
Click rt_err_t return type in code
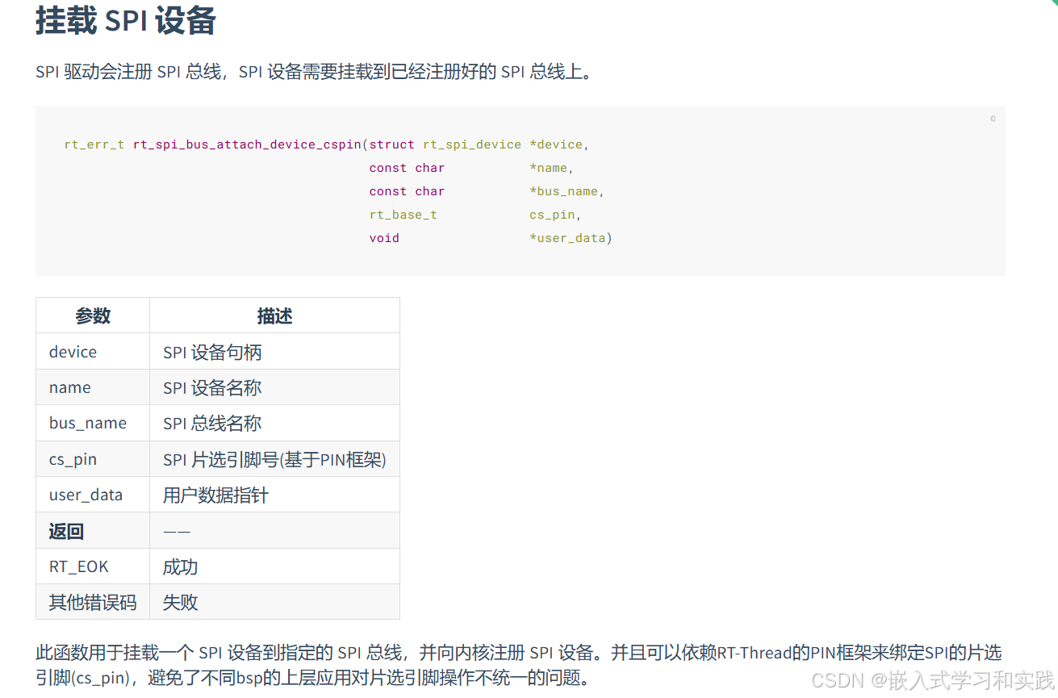pos(94,144)
